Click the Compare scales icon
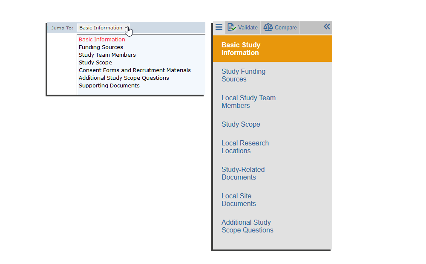This screenshot has width=426, height=264. [268, 27]
